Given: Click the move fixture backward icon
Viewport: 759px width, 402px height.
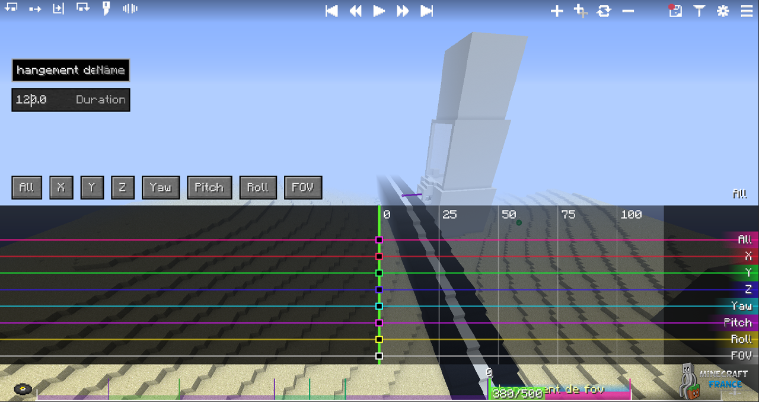Looking at the screenshot, I should coord(12,8).
